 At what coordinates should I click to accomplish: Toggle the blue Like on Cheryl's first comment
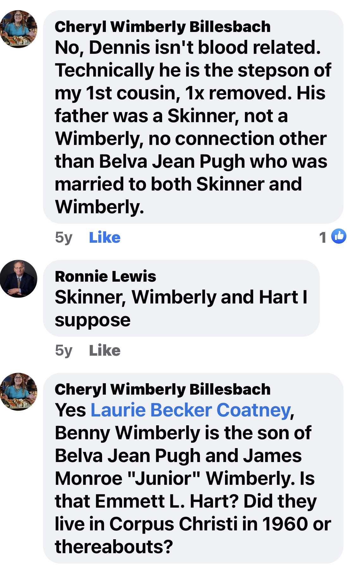pyautogui.click(x=105, y=237)
